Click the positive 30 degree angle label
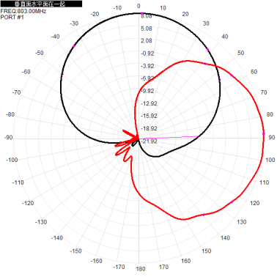277x277 pixels. [206, 23]
